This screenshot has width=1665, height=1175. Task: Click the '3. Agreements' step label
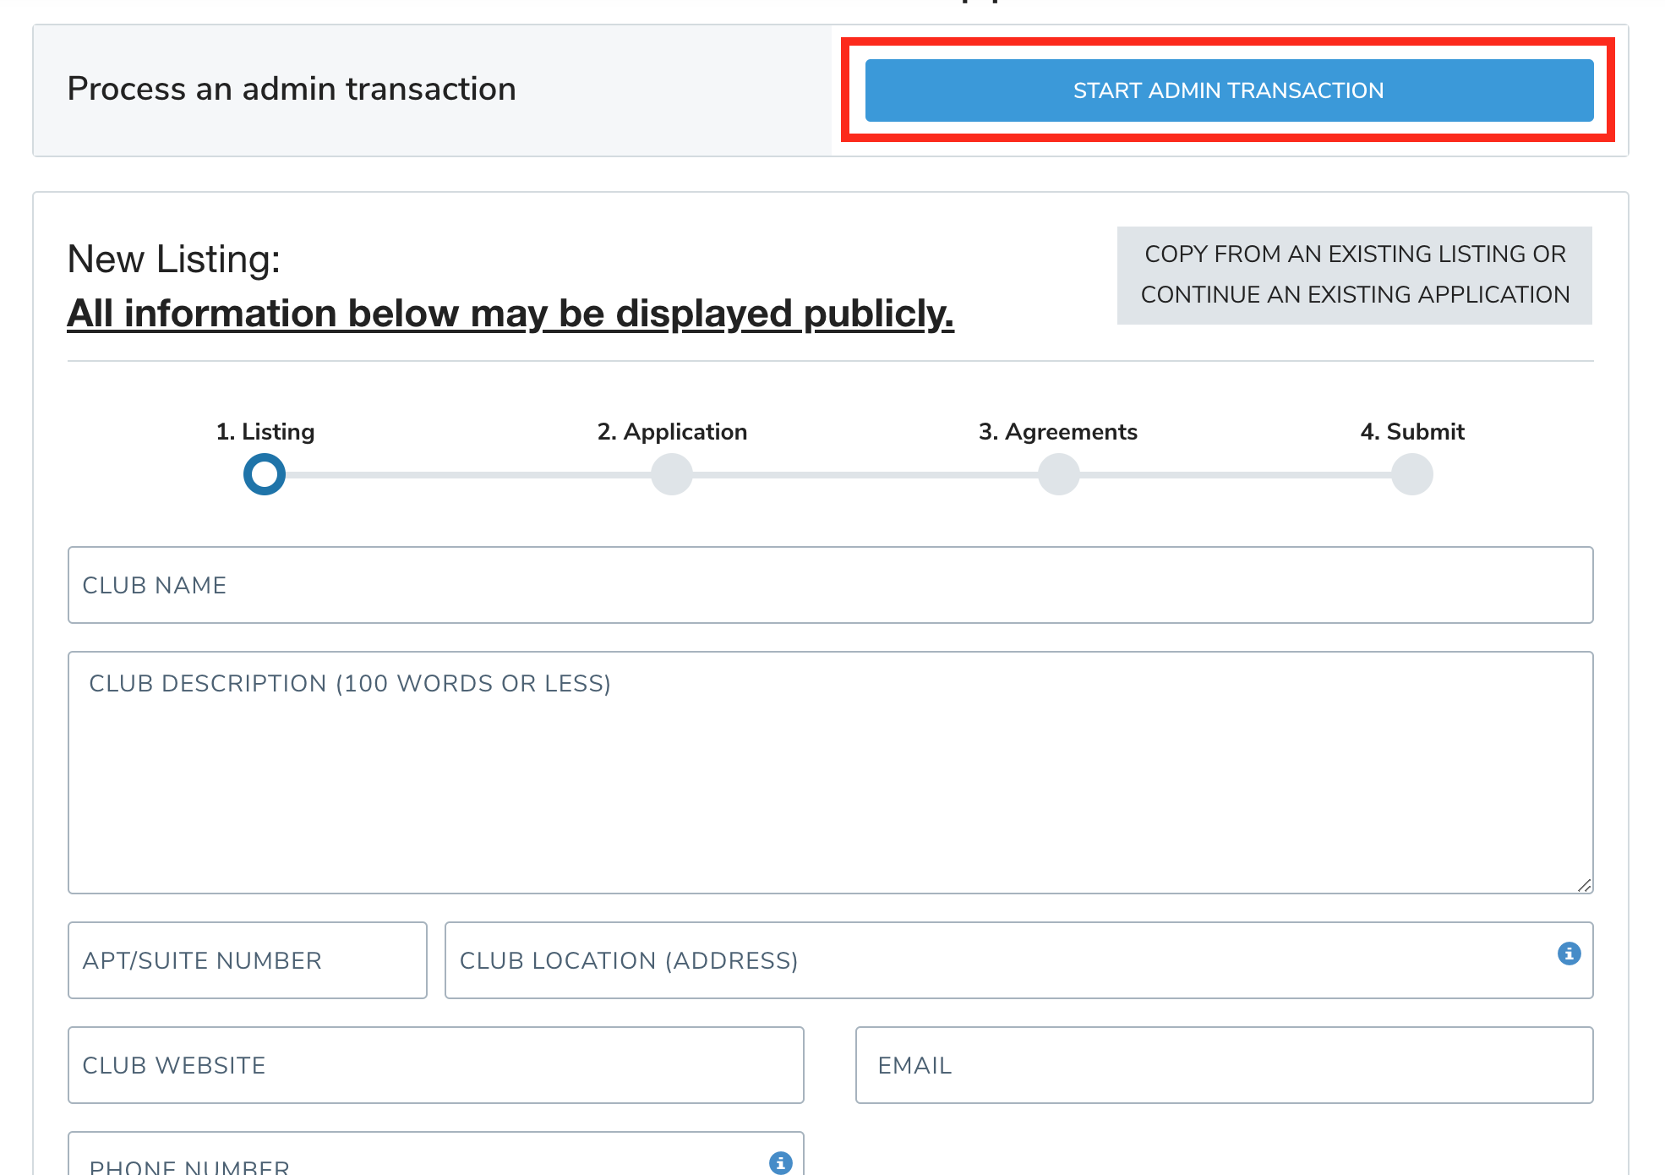(1057, 431)
